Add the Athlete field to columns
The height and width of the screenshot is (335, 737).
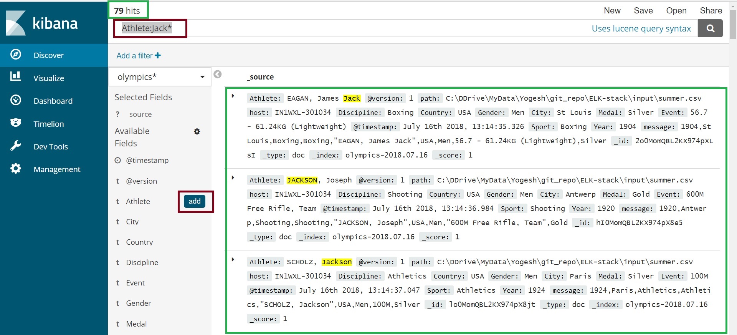pos(195,201)
